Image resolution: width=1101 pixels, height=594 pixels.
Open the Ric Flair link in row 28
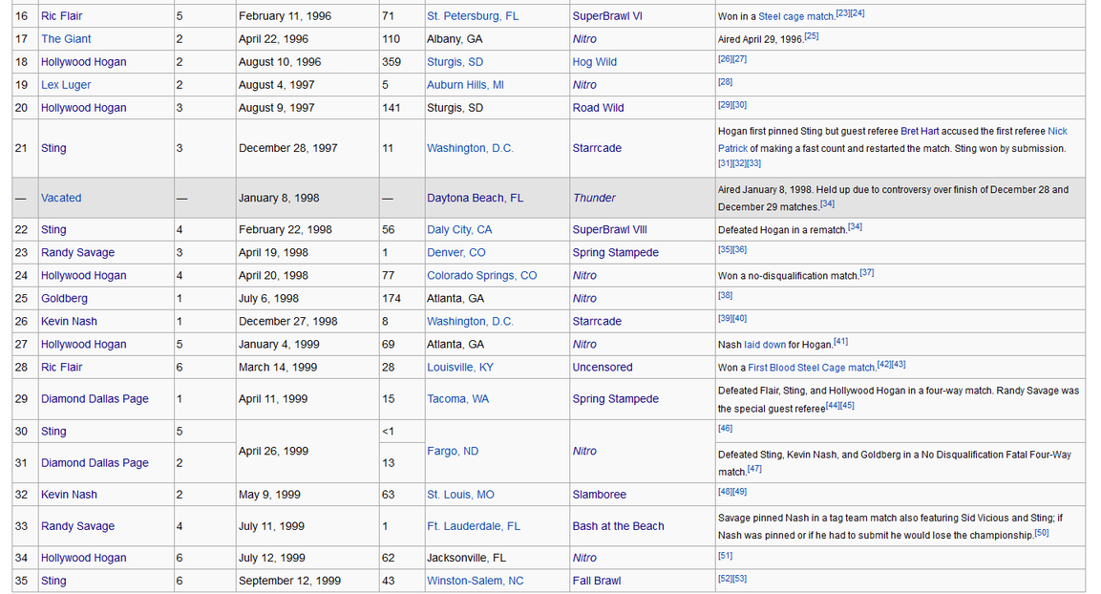[x=62, y=368]
